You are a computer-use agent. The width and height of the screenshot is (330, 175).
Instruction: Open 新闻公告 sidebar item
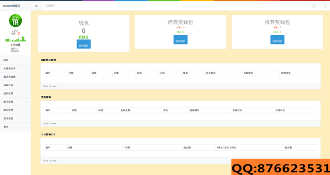point(15,85)
